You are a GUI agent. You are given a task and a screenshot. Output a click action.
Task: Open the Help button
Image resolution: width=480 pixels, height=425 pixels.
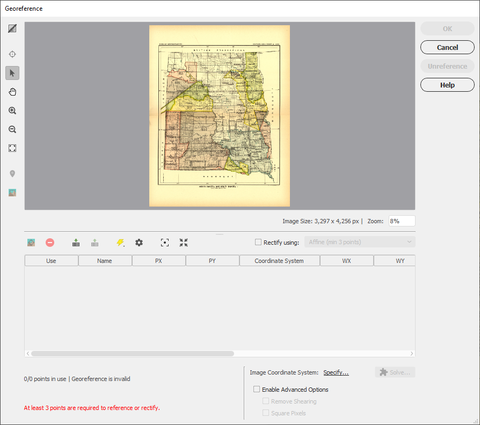(447, 85)
